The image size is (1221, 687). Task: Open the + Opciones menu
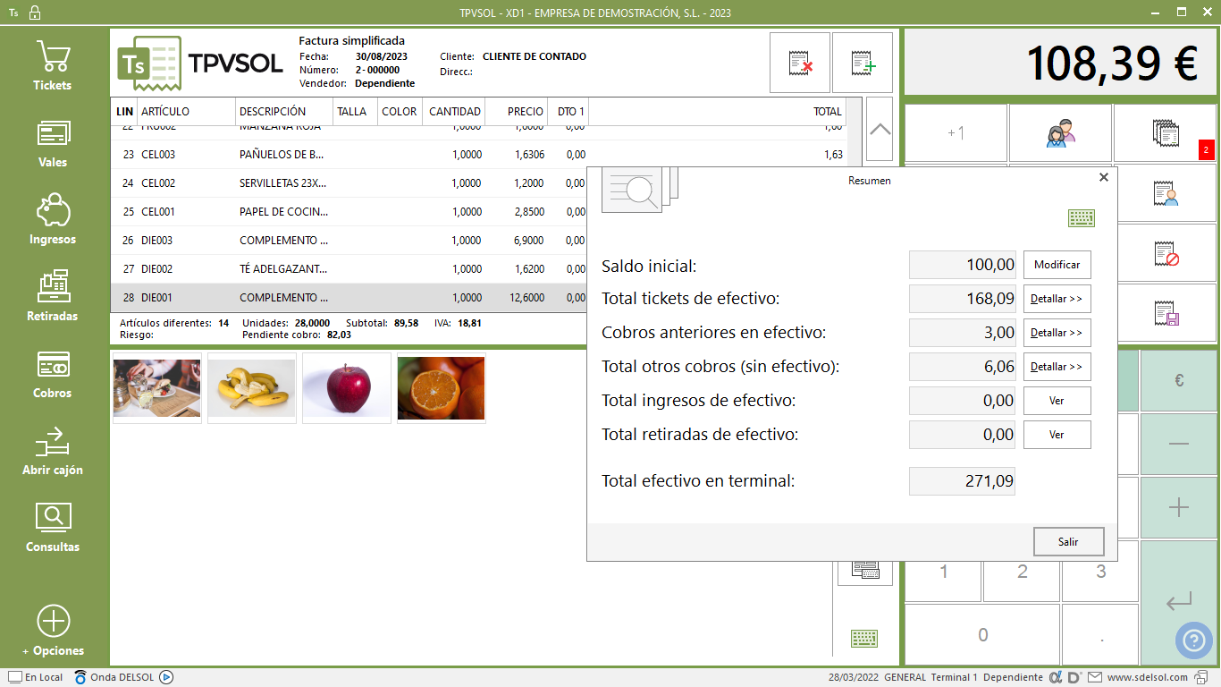click(x=53, y=631)
